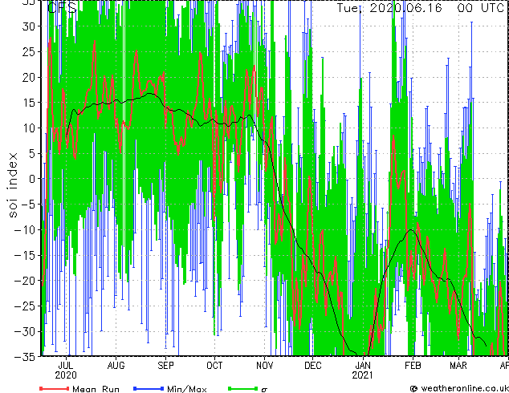The image size is (509, 393).
Task: Click the NOV month axis label
Action: tap(265, 366)
